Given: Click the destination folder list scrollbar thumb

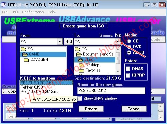Looking at the screenshot, I should pyautogui.click(x=118, y=58).
